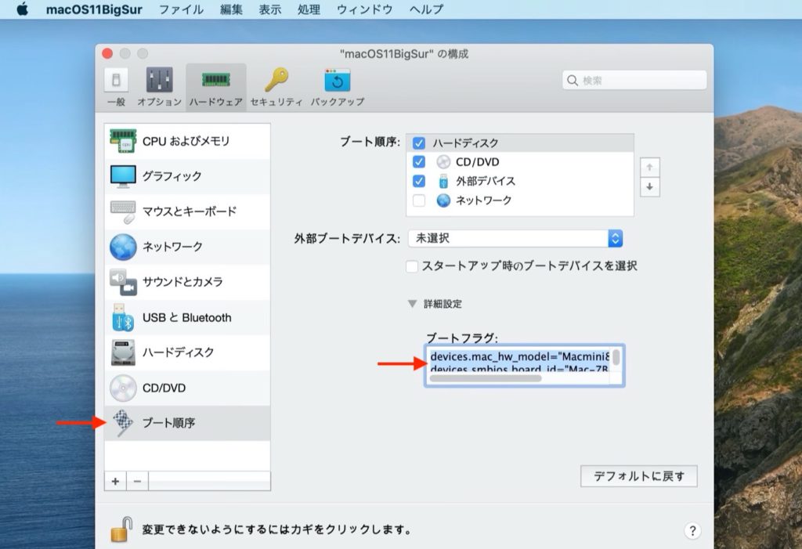The width and height of the screenshot is (802, 549).
Task: Click the search magnifier icon
Action: (x=573, y=81)
